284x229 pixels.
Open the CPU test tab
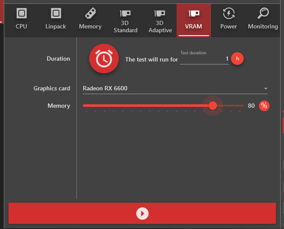click(x=22, y=20)
